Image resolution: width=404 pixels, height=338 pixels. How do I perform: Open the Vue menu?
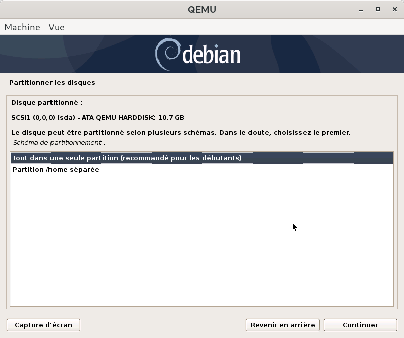click(57, 27)
